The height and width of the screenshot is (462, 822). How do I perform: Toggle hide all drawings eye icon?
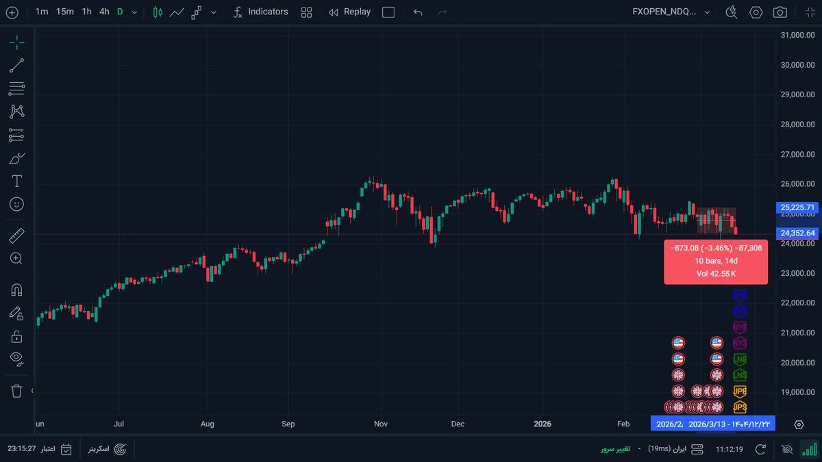point(16,359)
